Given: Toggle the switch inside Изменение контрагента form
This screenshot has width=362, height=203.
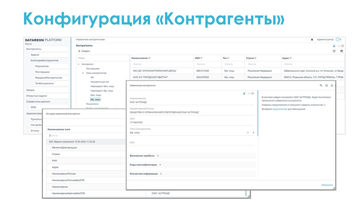Looking at the screenshot, I should pyautogui.click(x=248, y=93).
